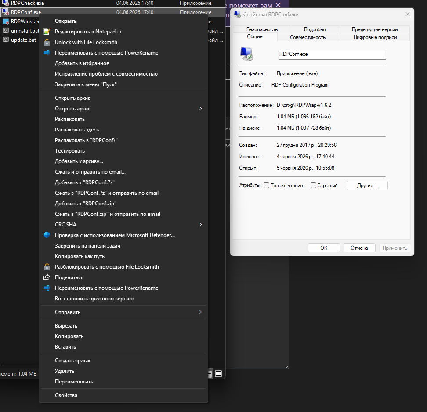Click the uninstall.bat file icon
The height and width of the screenshot is (412, 427).
tap(5, 30)
